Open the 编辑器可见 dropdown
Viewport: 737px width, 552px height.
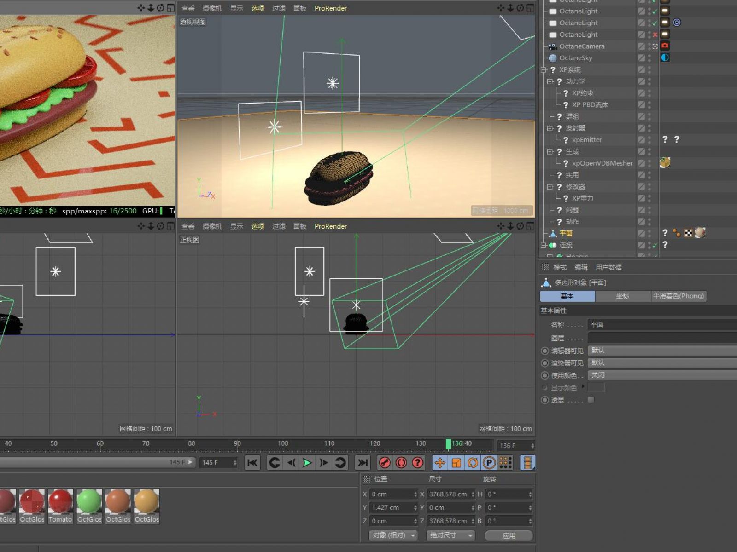662,351
